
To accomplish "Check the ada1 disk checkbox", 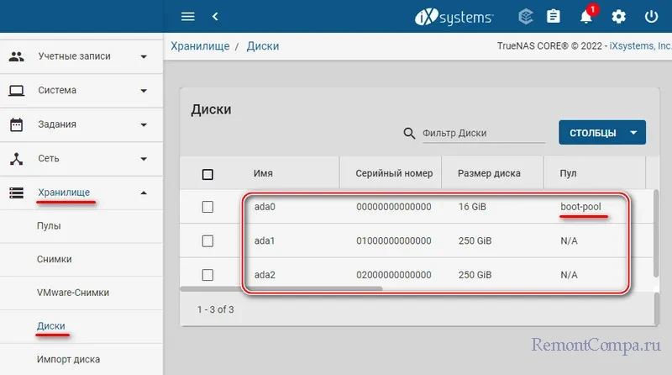I will (207, 240).
